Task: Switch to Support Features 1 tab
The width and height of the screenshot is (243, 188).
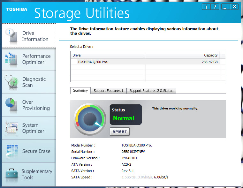Action: point(109,91)
